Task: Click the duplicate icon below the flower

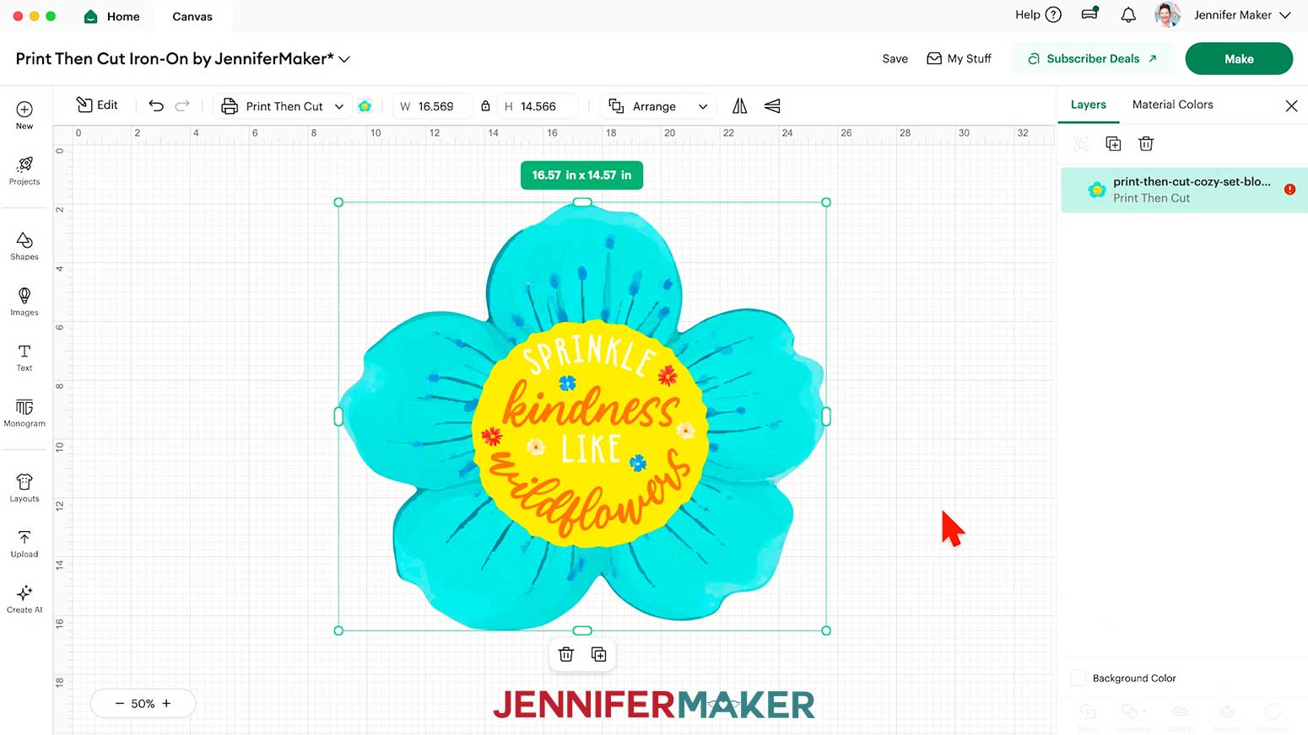Action: (x=599, y=654)
